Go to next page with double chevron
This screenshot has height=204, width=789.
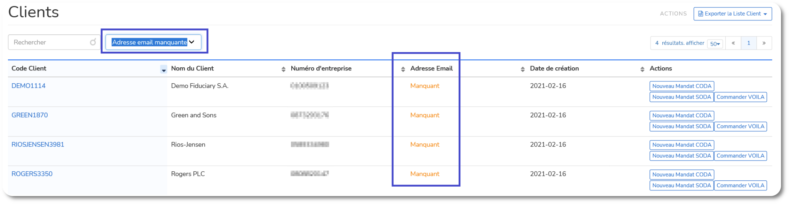coord(764,43)
